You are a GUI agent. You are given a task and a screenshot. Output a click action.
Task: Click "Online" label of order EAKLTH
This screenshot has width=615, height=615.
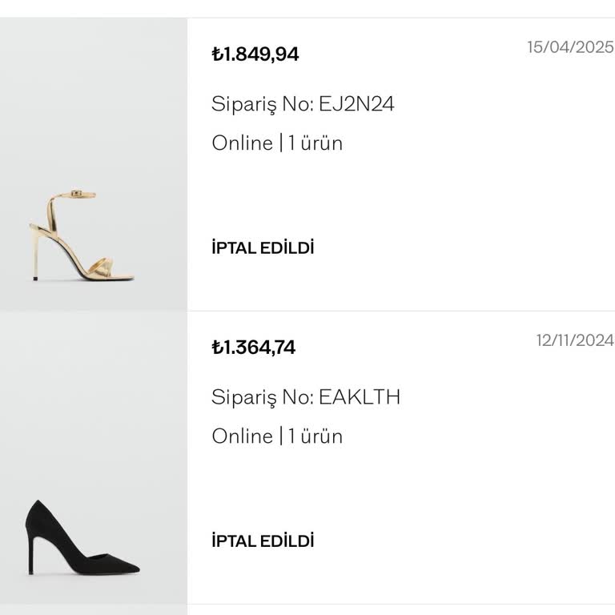coord(242,436)
